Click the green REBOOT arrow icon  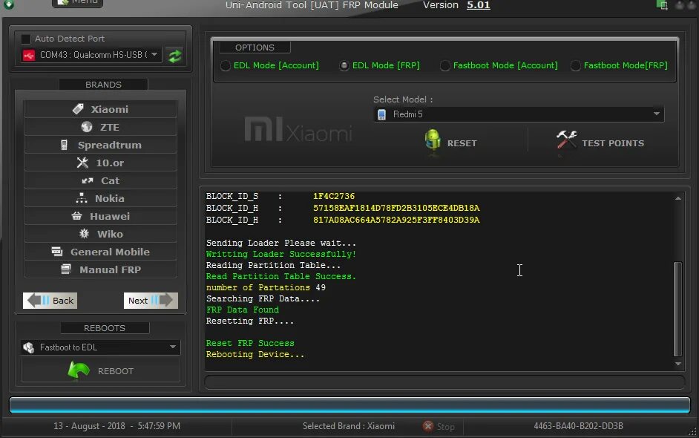point(79,370)
